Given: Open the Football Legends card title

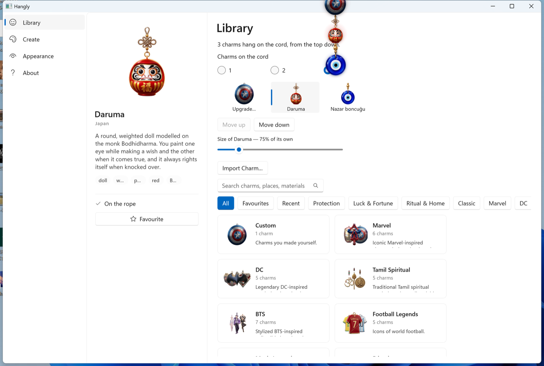Looking at the screenshot, I should [x=395, y=314].
